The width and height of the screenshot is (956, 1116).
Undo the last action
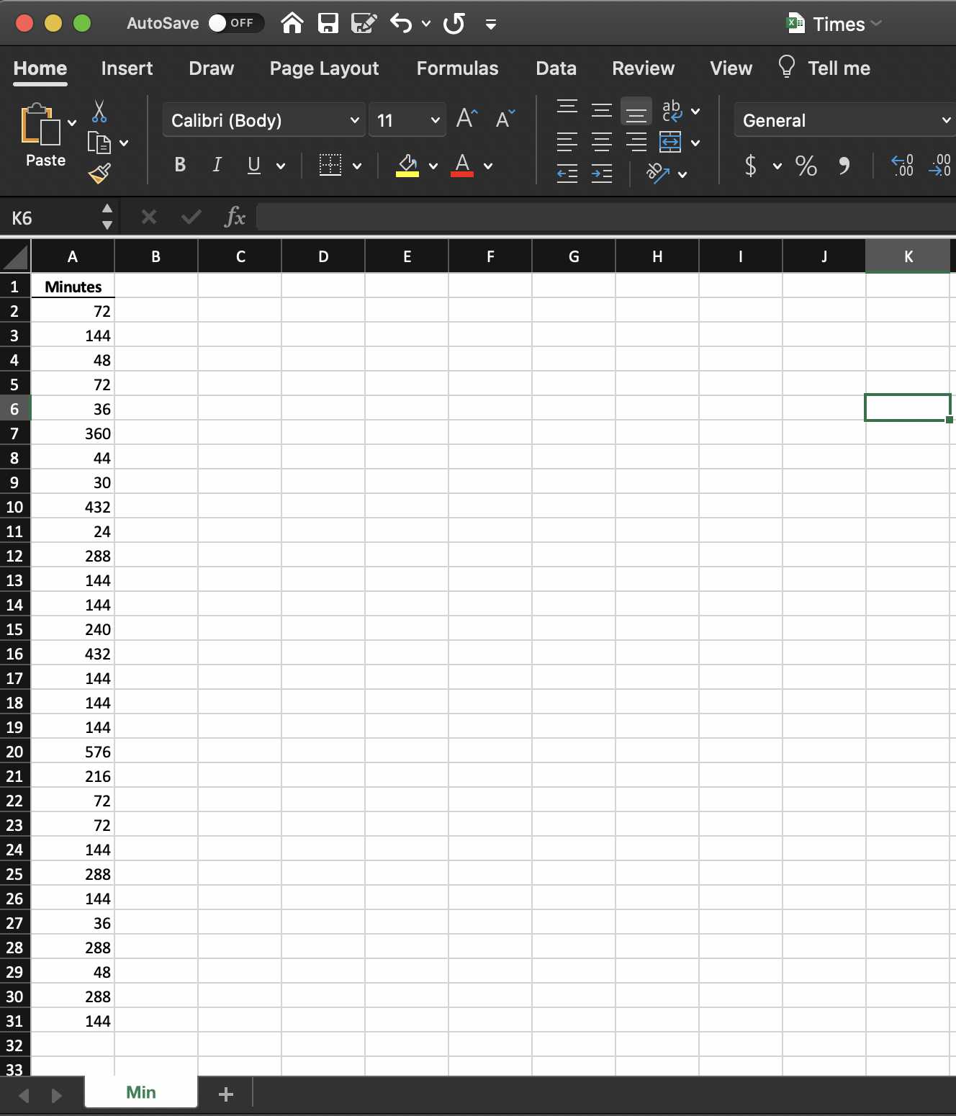click(x=401, y=24)
